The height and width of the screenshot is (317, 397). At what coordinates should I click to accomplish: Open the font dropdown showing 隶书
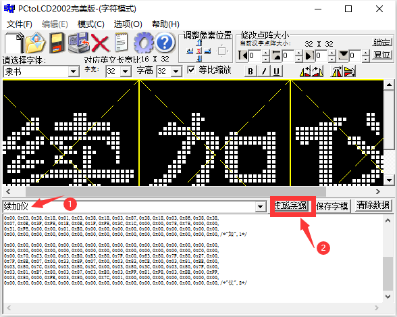click(x=74, y=72)
